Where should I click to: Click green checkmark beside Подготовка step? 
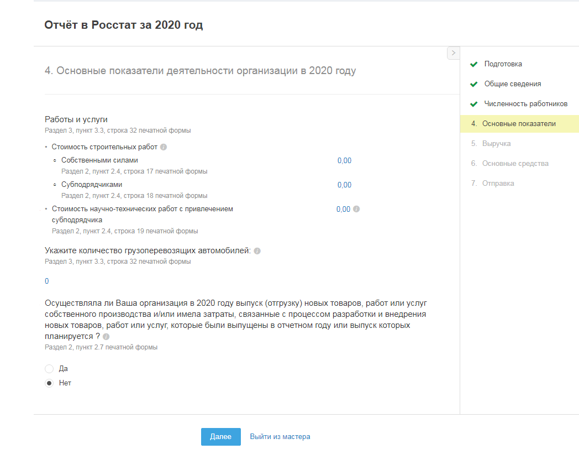click(x=473, y=64)
